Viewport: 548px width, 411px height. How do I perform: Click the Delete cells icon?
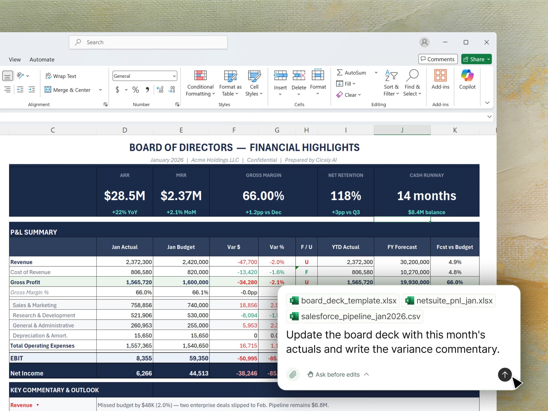(x=299, y=76)
